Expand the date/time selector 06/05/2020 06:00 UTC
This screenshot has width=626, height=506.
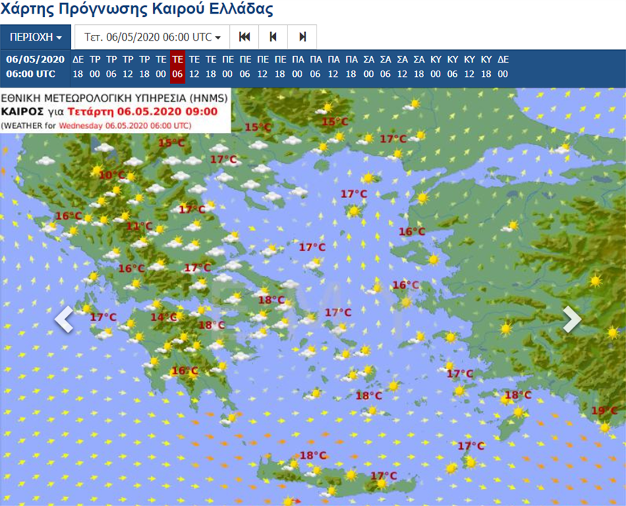[x=152, y=37]
